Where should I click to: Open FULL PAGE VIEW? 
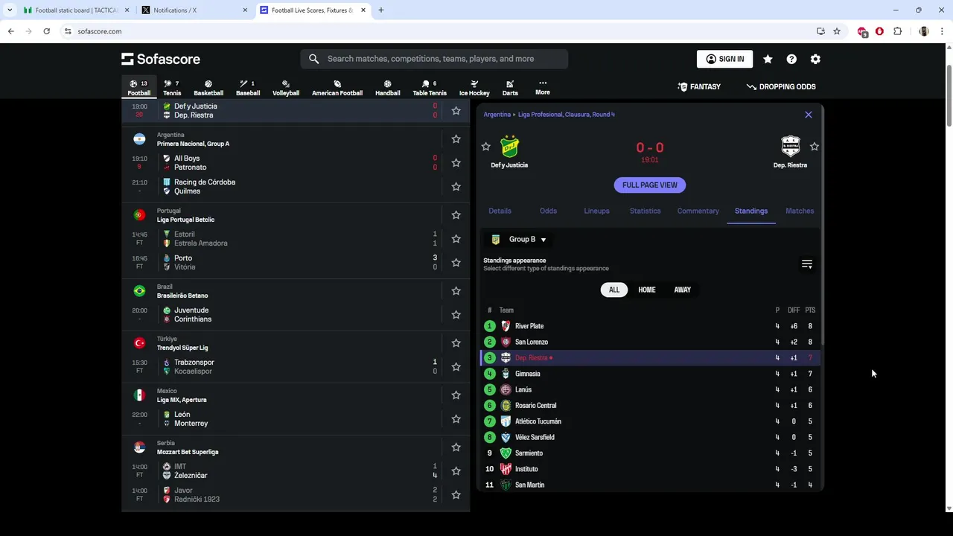click(650, 185)
